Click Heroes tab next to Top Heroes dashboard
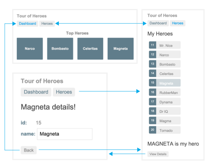 pos(47,23)
